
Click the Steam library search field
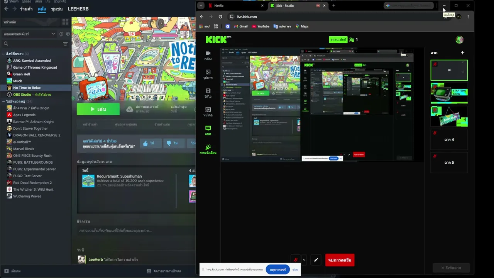pyautogui.click(x=31, y=44)
